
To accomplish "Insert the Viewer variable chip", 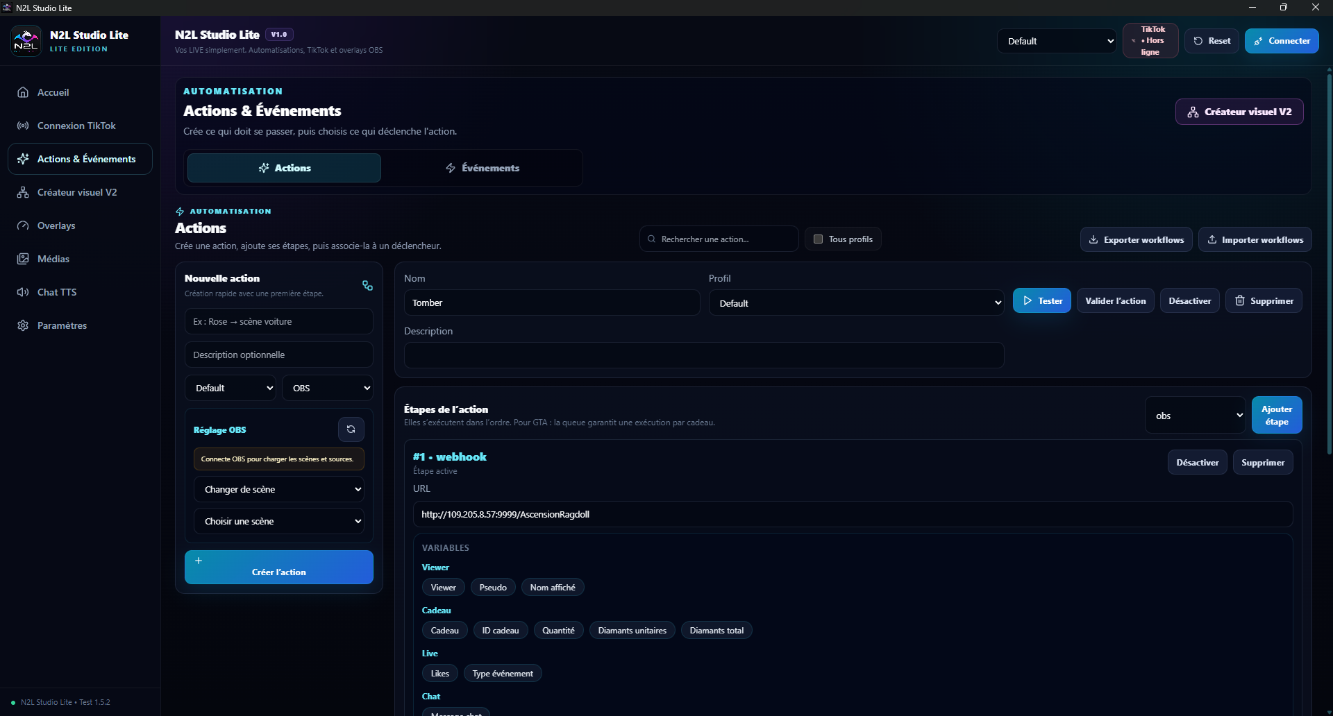I will click(x=443, y=588).
